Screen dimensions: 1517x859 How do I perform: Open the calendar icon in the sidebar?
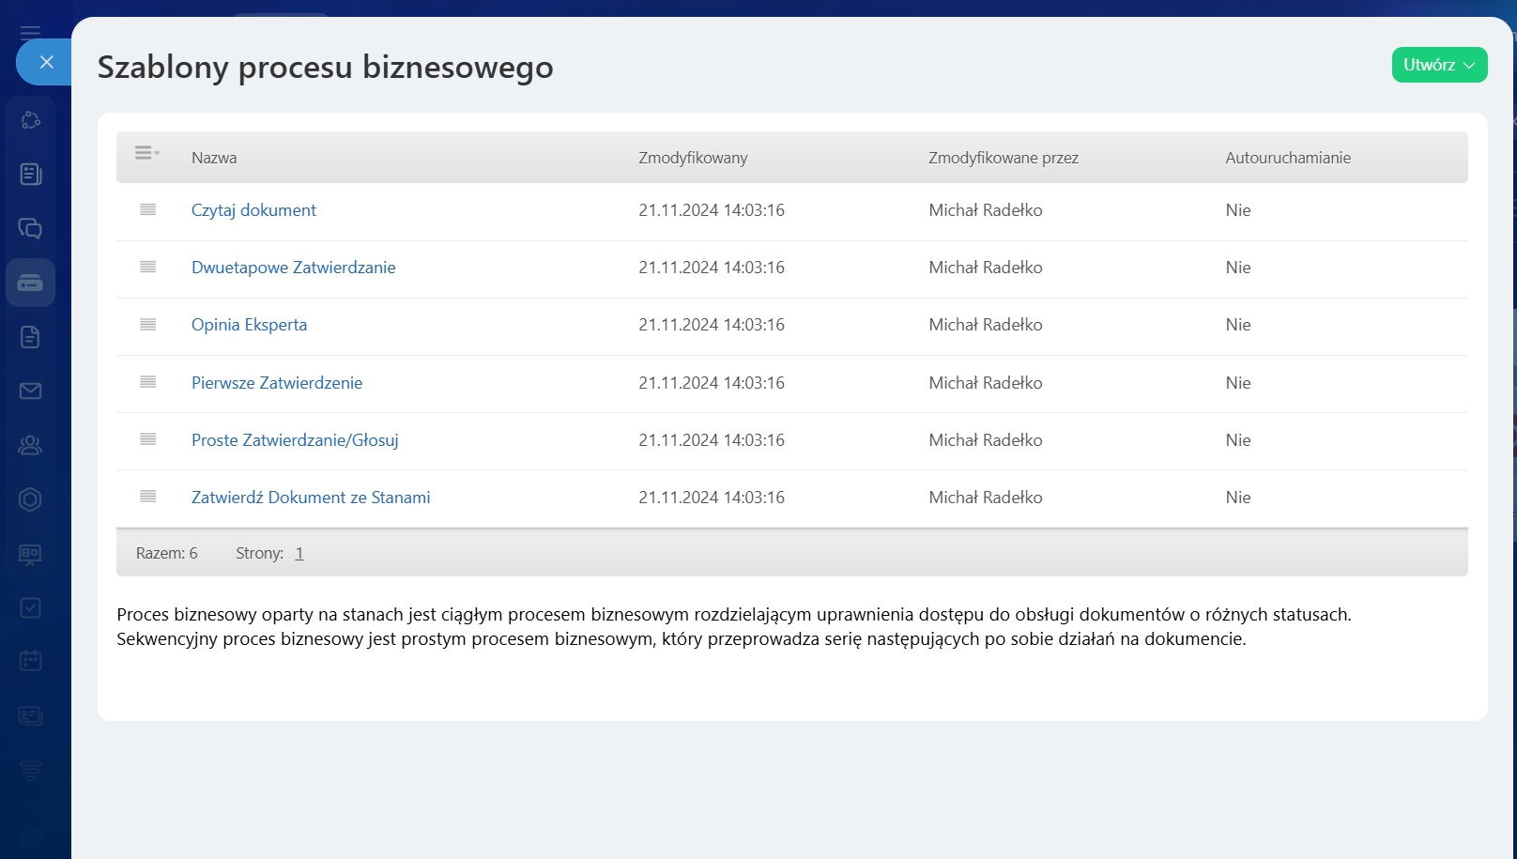tap(30, 661)
